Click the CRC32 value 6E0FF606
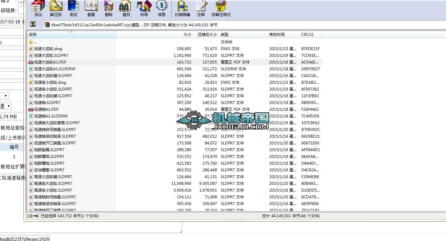This screenshot has width=446, height=241. [x=310, y=204]
